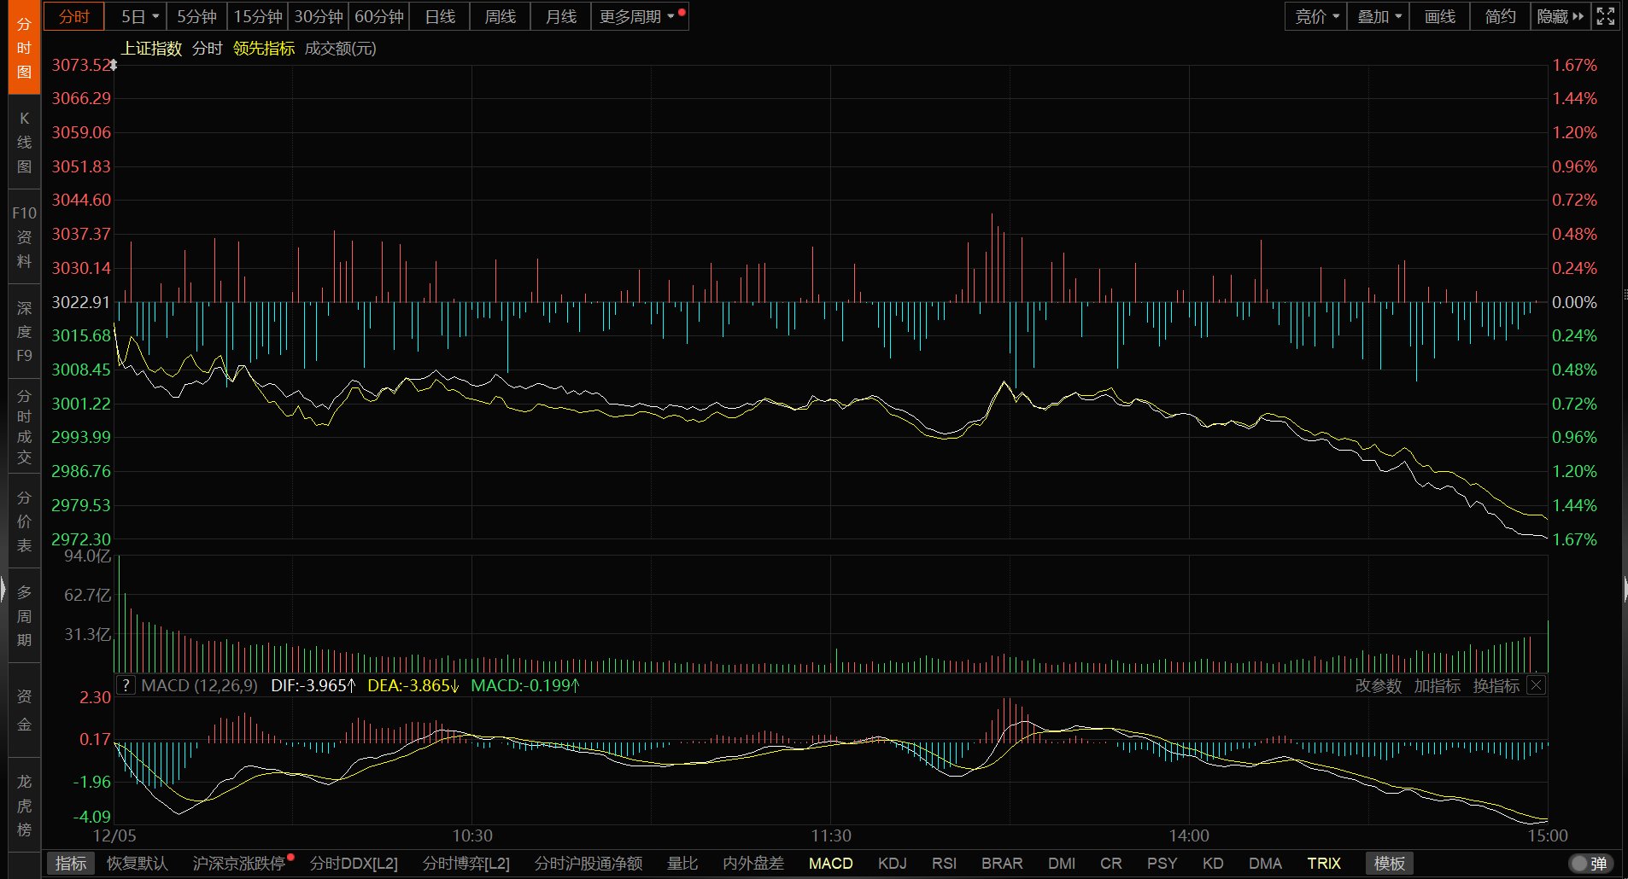Click the 10:30 time axis marker
The image size is (1628, 879).
[x=472, y=835]
